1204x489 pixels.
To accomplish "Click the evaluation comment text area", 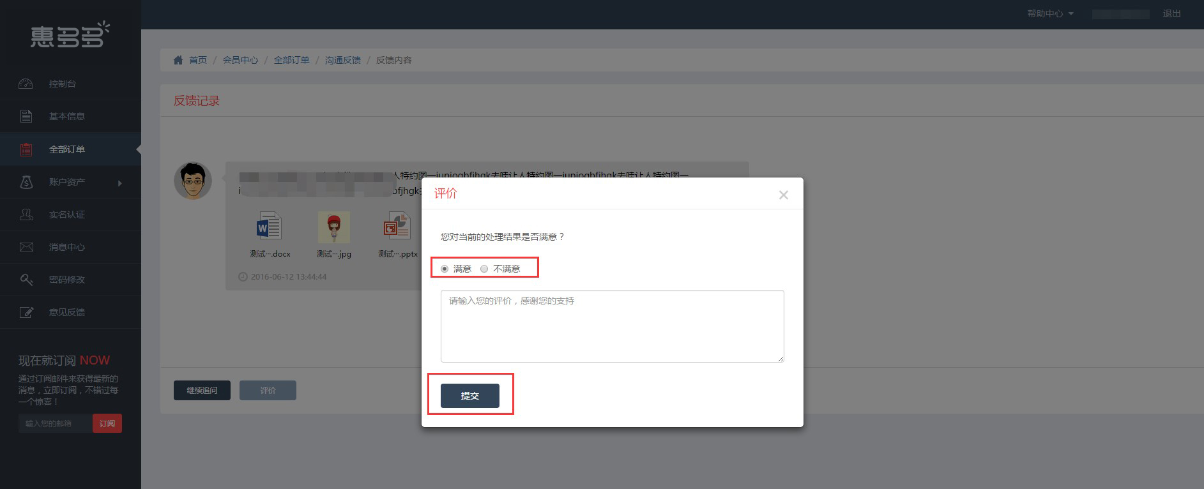I will click(x=612, y=326).
